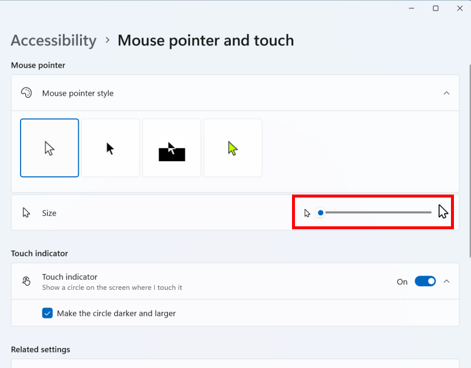Viewport: 471px width, 368px height.
Task: Choose the inverted mouse pointer style
Action: [171, 148]
